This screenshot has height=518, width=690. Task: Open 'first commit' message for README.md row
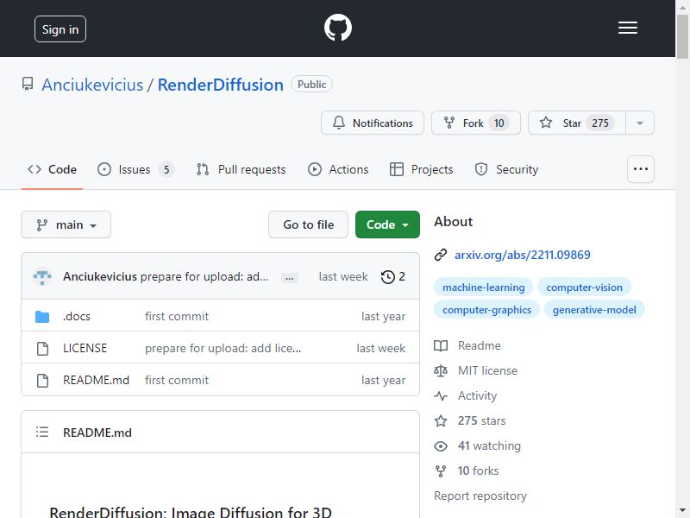coord(177,380)
